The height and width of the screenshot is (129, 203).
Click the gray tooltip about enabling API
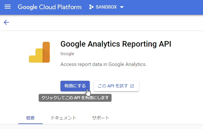tap(75, 98)
